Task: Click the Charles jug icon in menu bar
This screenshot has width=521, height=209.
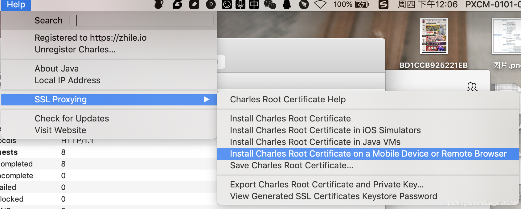Action: pos(159,4)
